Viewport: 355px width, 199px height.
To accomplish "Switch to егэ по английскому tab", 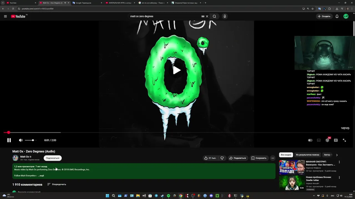I will tap(153, 3).
